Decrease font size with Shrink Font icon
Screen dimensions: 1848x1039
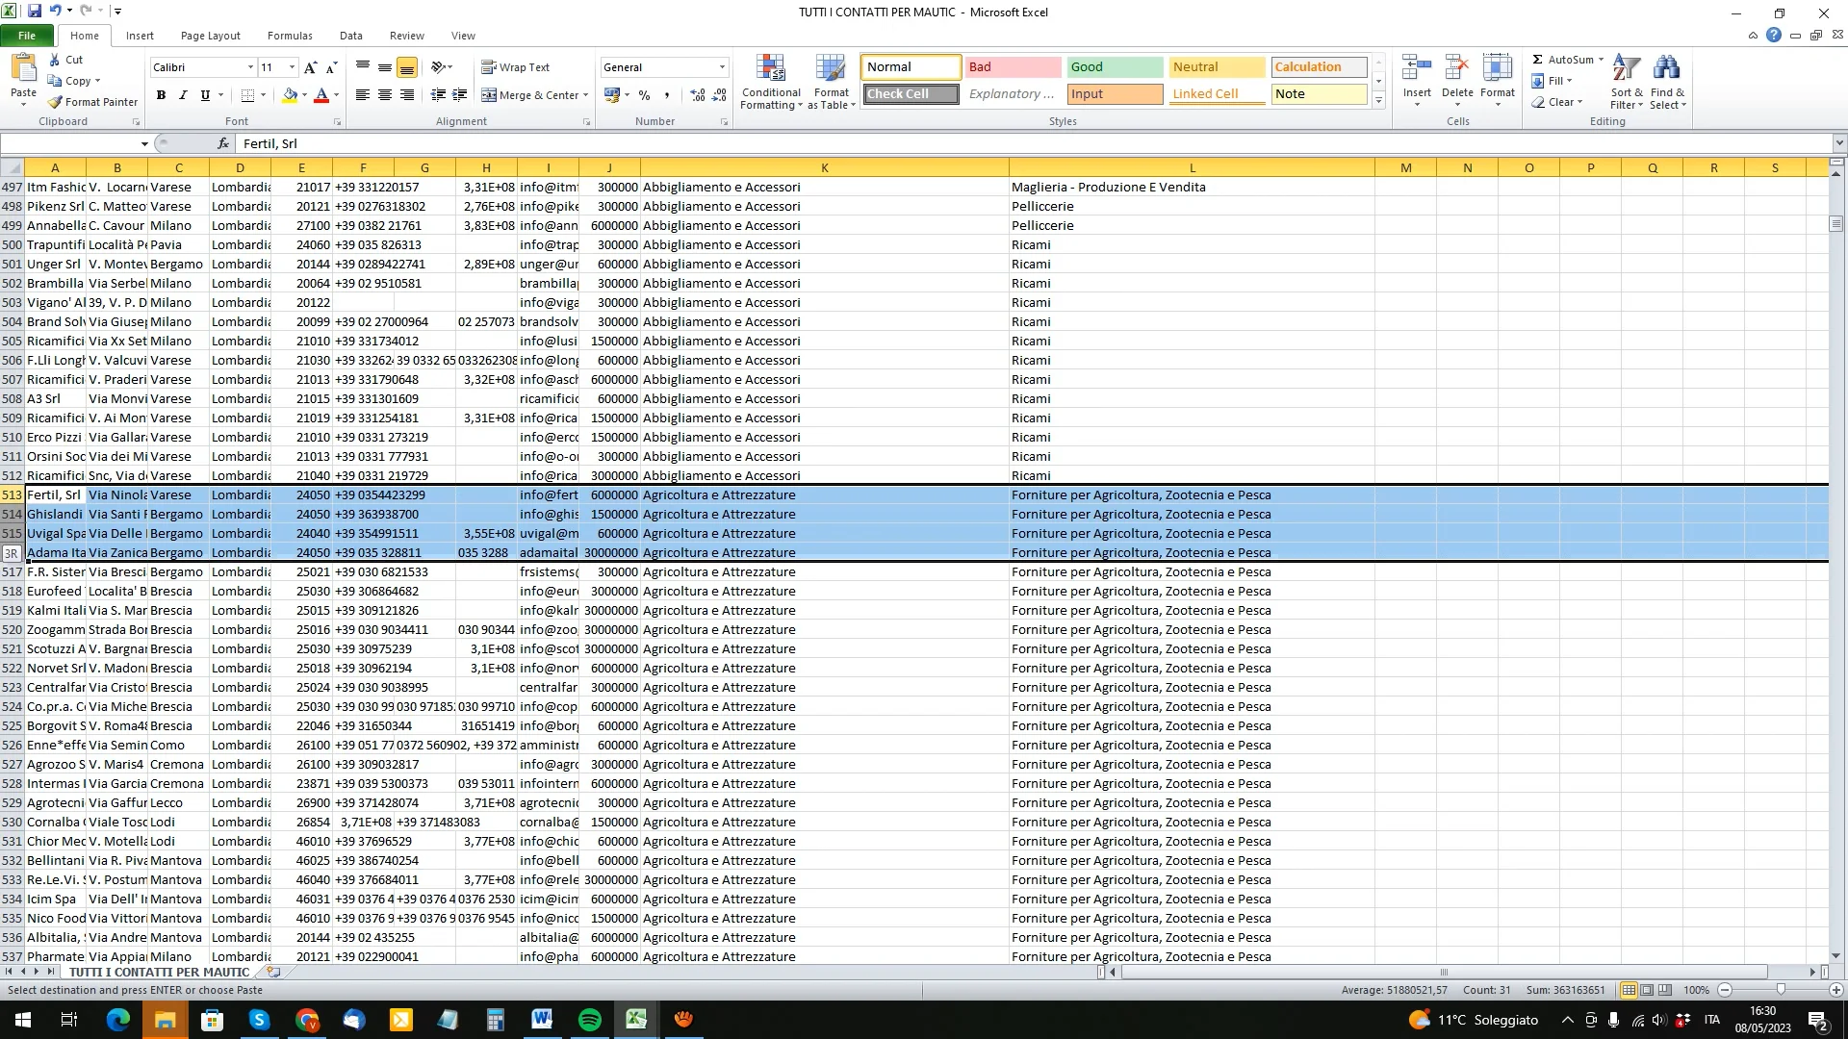click(331, 67)
